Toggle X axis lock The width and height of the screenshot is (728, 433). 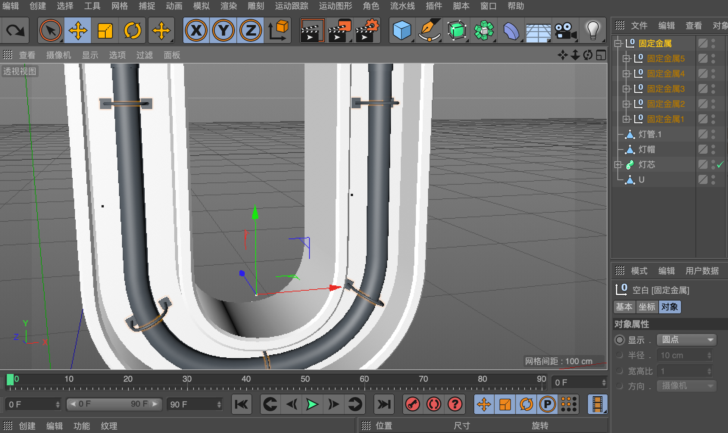tap(196, 30)
